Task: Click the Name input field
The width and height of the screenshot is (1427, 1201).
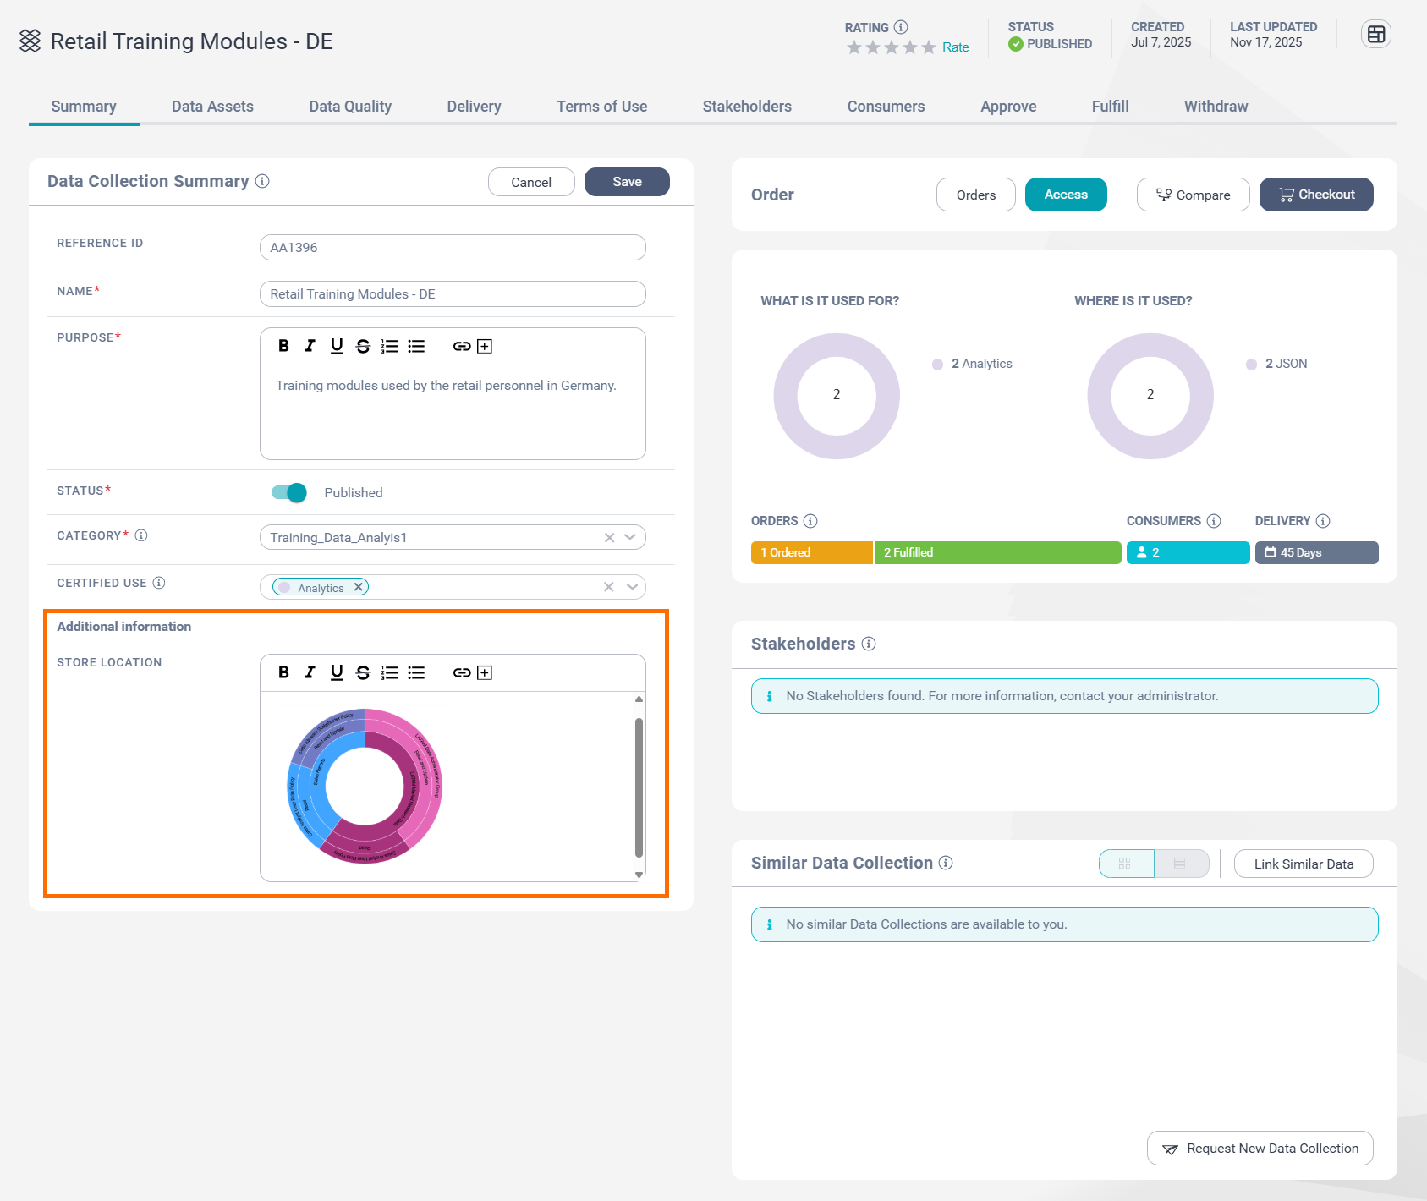Action: click(453, 294)
